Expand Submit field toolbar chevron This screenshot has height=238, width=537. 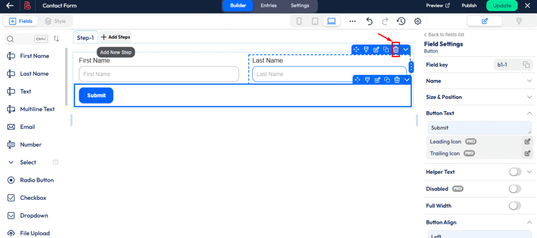[x=407, y=80]
